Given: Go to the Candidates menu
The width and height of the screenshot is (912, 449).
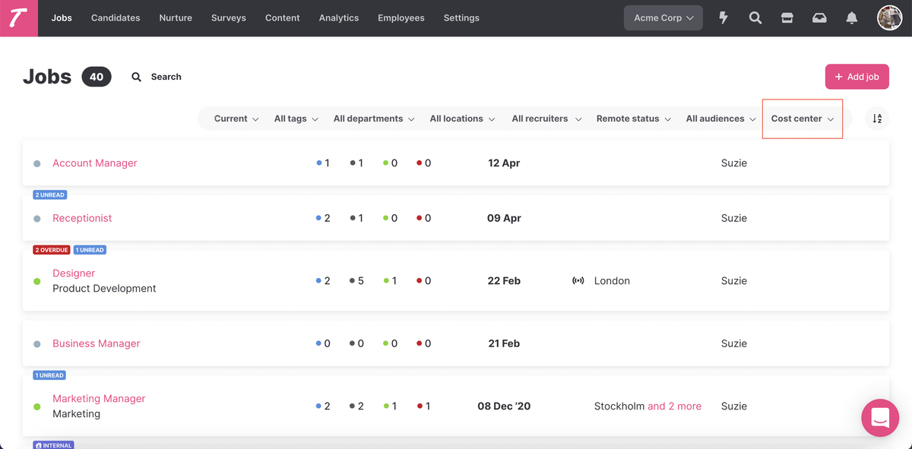Looking at the screenshot, I should 116,18.
